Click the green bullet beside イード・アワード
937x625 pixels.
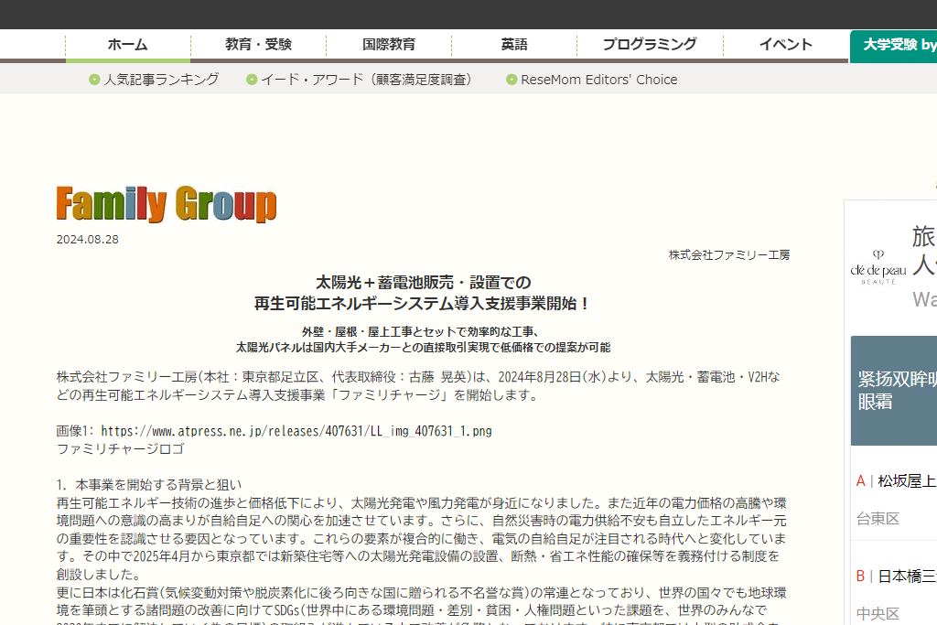[x=252, y=80]
